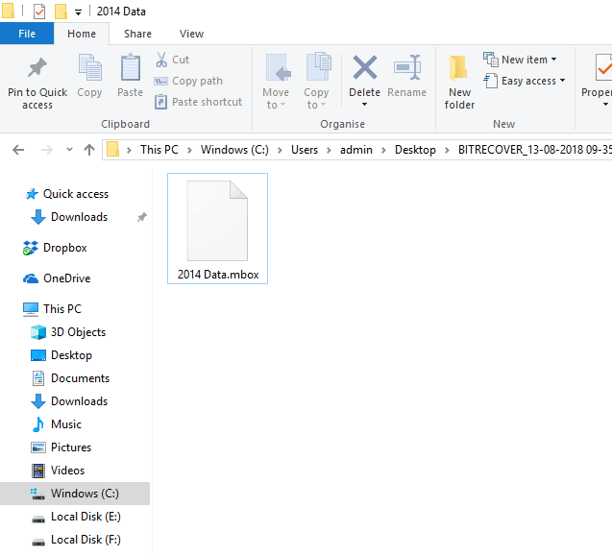
Task: Open the Delete options dropdown arrow
Action: (x=364, y=104)
